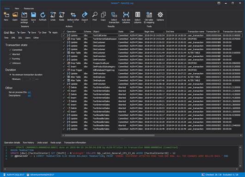The image size is (245, 177).
Task: Apply the grid filter
Action: 53,33
